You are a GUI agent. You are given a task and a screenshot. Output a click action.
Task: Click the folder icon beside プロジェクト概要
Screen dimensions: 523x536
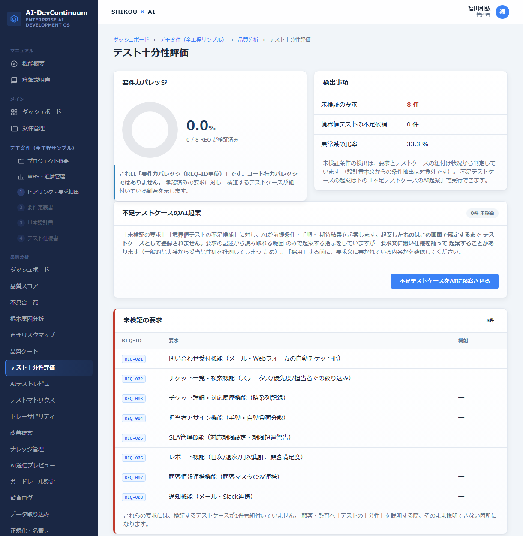click(21, 161)
